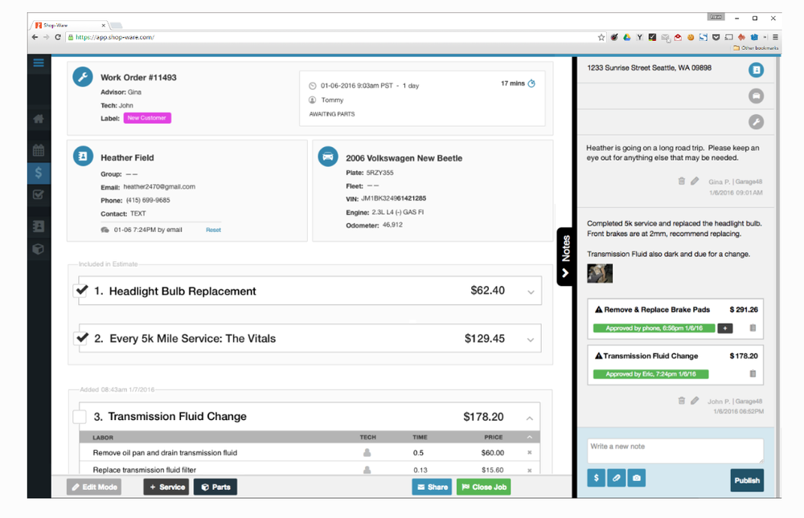This screenshot has width=804, height=518.
Task: Open the inventory box icon in the sidebar
Action: 39,249
